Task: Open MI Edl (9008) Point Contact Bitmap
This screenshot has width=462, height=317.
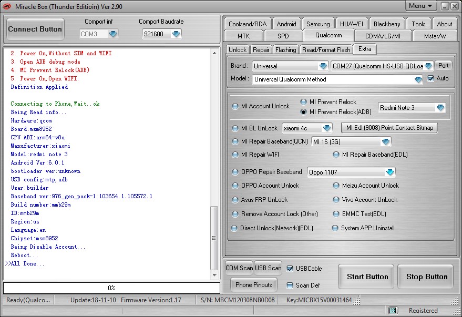Action: [x=389, y=128]
